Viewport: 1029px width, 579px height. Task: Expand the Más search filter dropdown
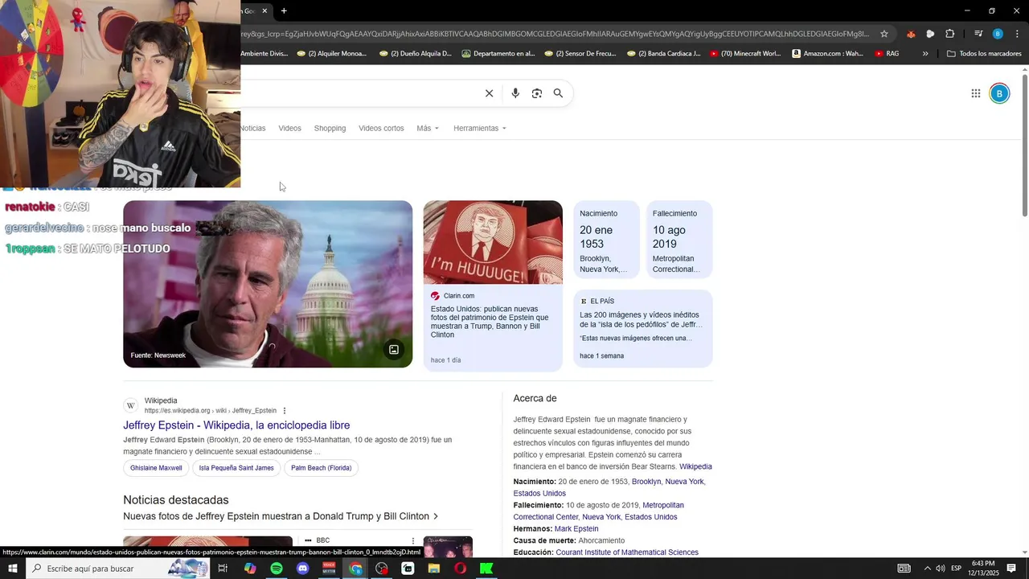point(428,129)
